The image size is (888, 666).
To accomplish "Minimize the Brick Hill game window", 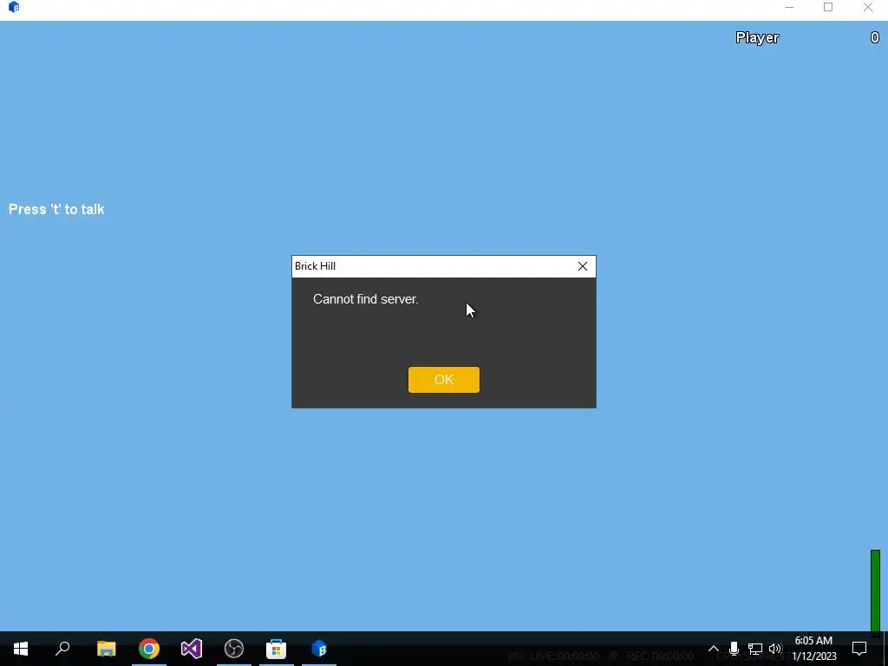I will coord(789,7).
